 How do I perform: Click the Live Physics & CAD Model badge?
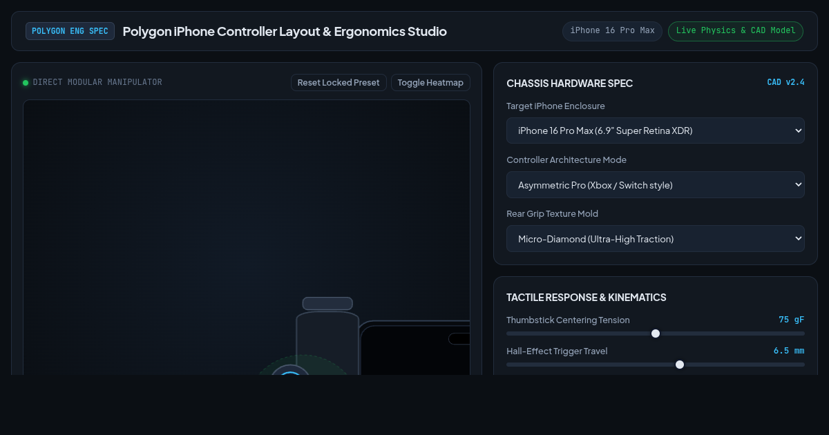coord(736,31)
